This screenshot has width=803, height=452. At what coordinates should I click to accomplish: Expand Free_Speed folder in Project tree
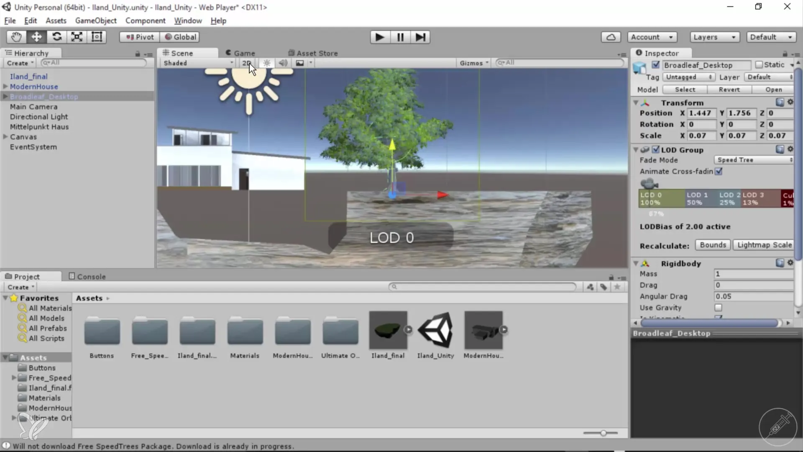(14, 378)
